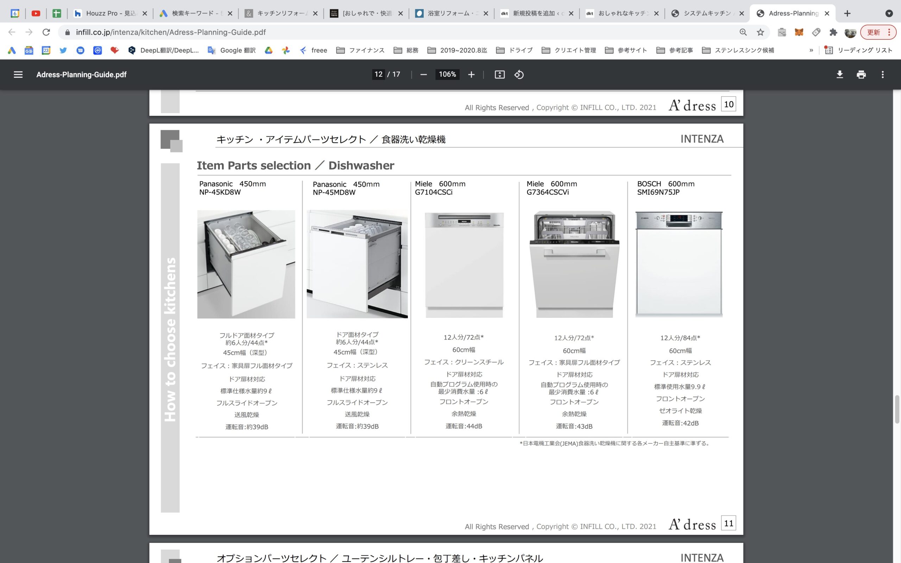Open Google Ads bookmark icon
This screenshot has width=901, height=563.
tap(12, 50)
